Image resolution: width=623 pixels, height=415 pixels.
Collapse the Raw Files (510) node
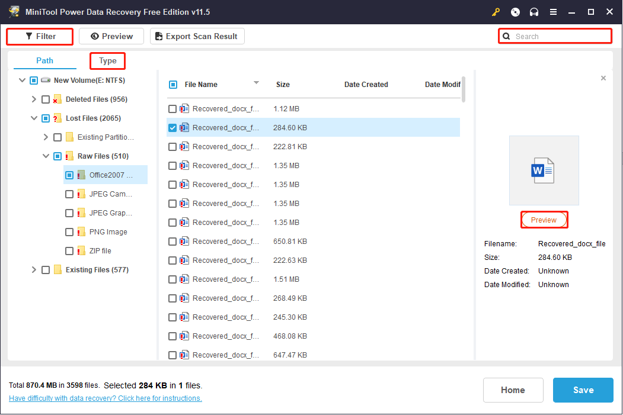coord(46,156)
